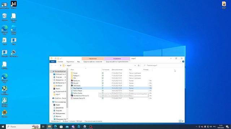Screen dimensions: 231x129
Task: Select the Wondershare Filmora 12 shortcut
Action: pos(80,96)
